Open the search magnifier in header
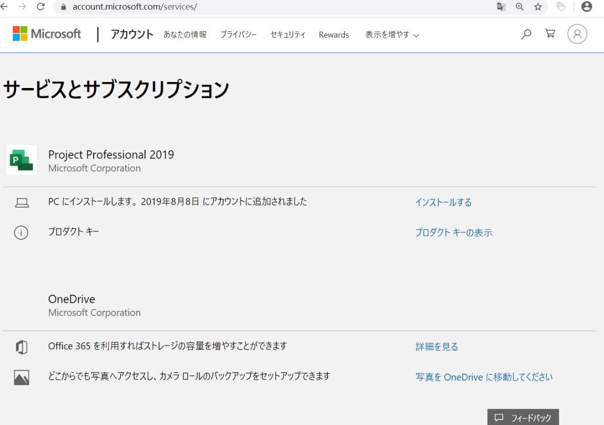This screenshot has width=604, height=425. point(526,34)
